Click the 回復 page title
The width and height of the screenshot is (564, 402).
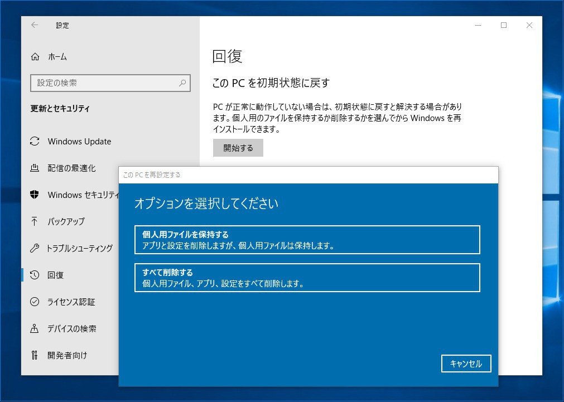[227, 56]
